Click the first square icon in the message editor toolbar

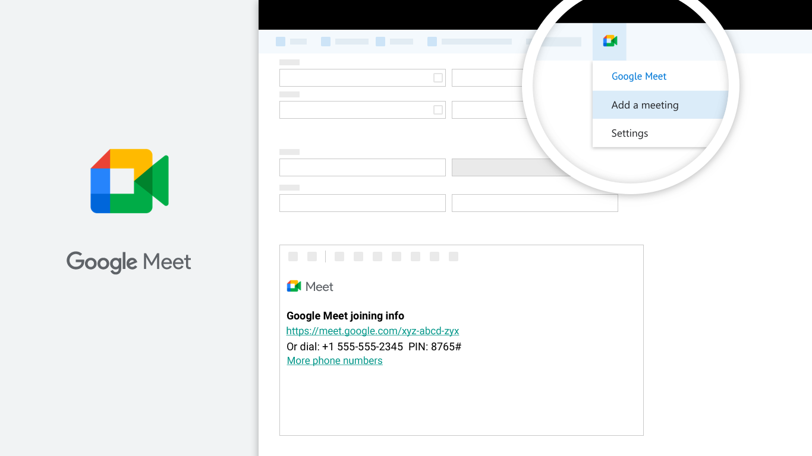(x=293, y=256)
